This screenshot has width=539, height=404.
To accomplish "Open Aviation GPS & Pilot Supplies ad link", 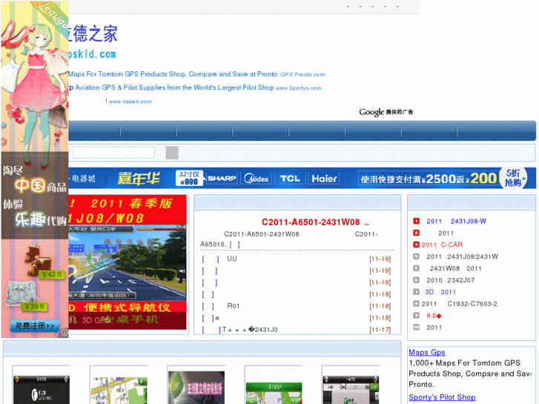I will (174, 87).
